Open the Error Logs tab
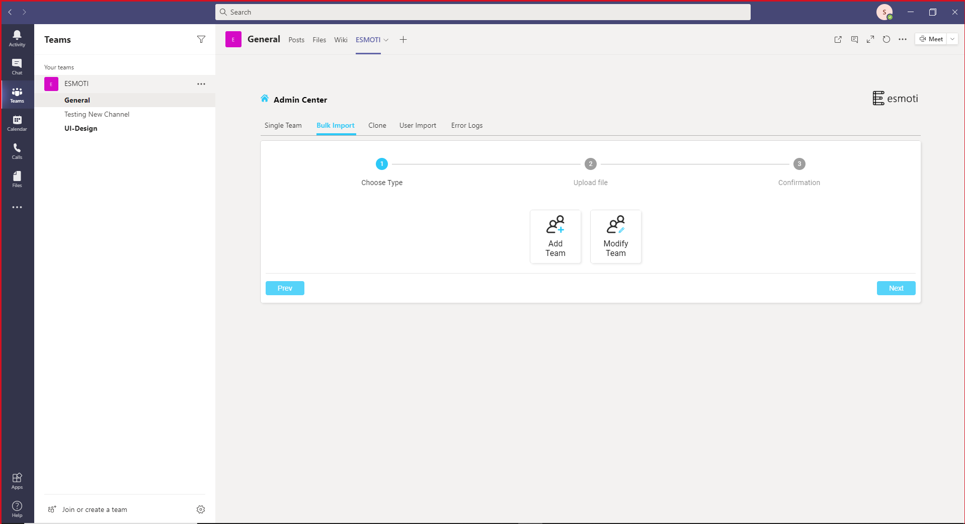965x524 pixels. (x=467, y=126)
